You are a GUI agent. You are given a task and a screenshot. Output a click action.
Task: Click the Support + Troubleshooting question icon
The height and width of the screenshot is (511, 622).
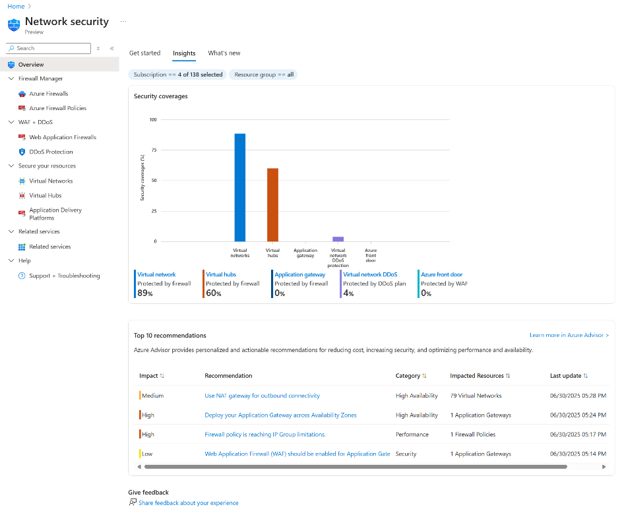(22, 276)
